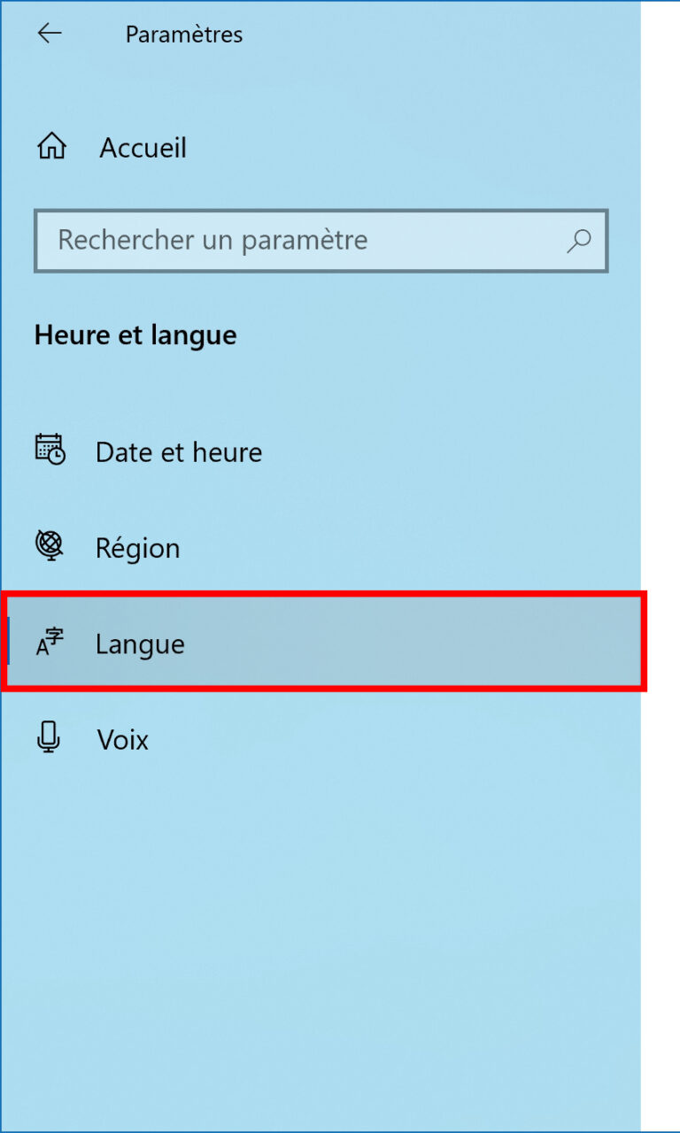Click the magnifier icon in the search box
Screen dimensions: 680x1133
579,240
